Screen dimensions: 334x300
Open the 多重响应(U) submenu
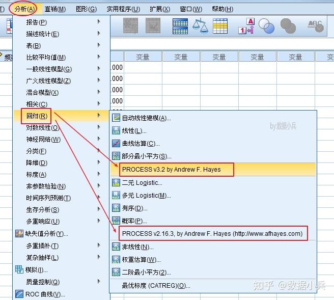[x=61, y=222]
